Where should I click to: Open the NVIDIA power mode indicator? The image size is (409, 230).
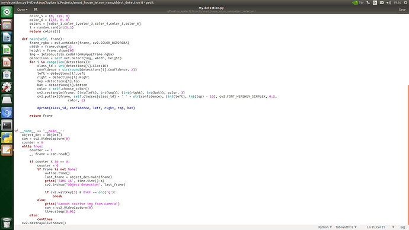[357, 2]
